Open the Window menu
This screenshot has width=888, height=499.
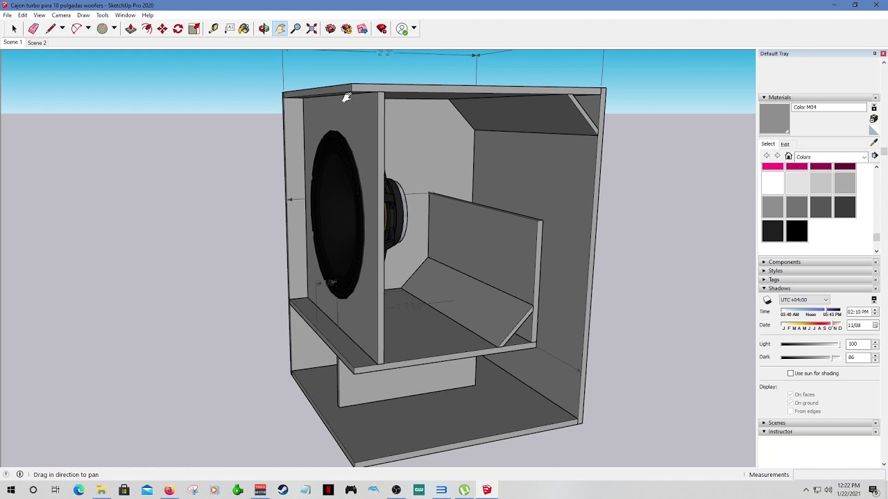[125, 15]
